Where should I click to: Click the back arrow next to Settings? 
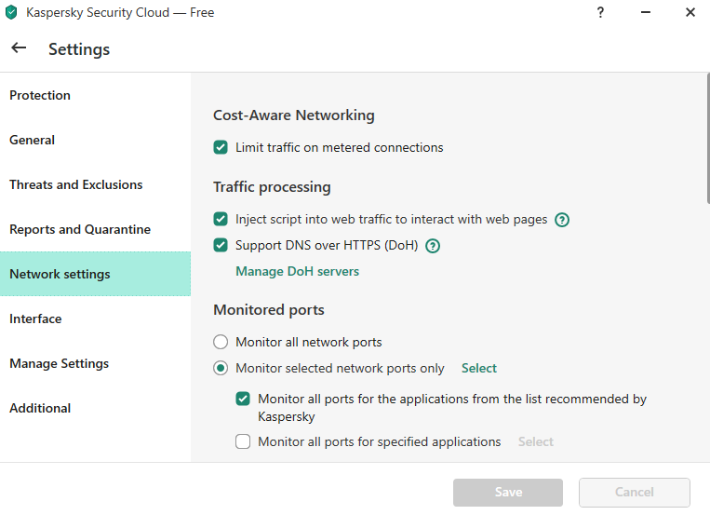click(x=19, y=48)
